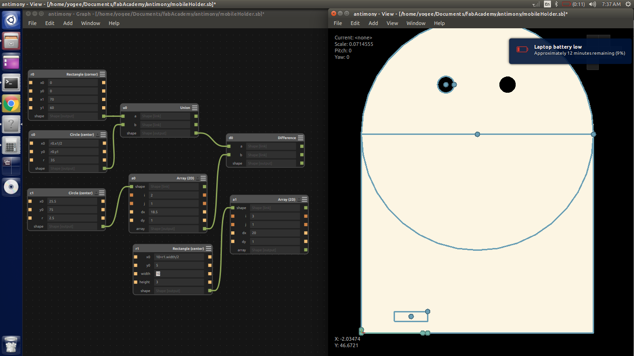The width and height of the screenshot is (634, 356).
Task: Click the dx field showing 18.5 on a0
Action: pyautogui.click(x=174, y=212)
